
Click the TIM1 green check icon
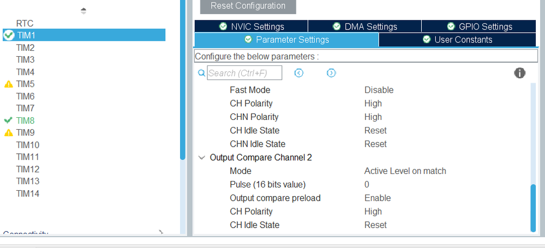9,35
